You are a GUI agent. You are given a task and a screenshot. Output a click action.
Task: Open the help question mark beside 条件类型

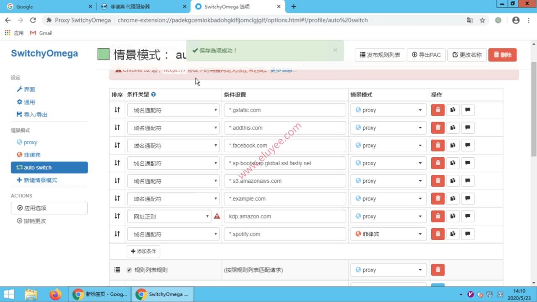tap(153, 94)
